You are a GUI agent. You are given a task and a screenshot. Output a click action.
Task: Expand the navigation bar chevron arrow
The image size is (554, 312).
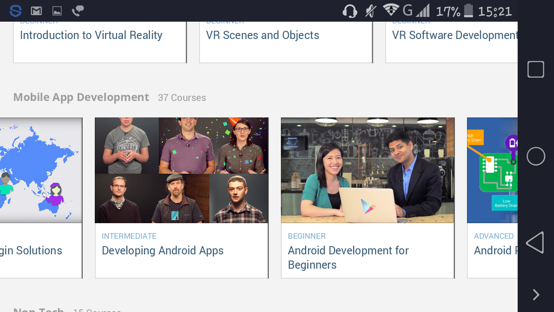[536, 295]
